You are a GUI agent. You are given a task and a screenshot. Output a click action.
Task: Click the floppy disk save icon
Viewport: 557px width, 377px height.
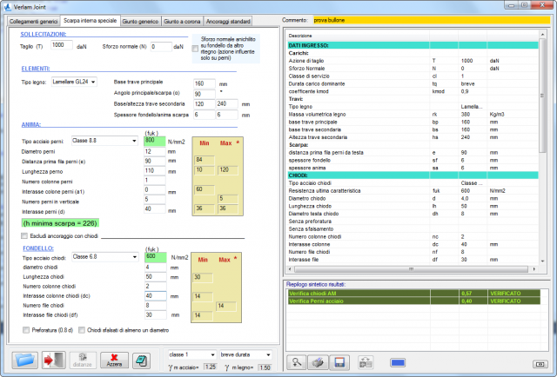[339, 362]
